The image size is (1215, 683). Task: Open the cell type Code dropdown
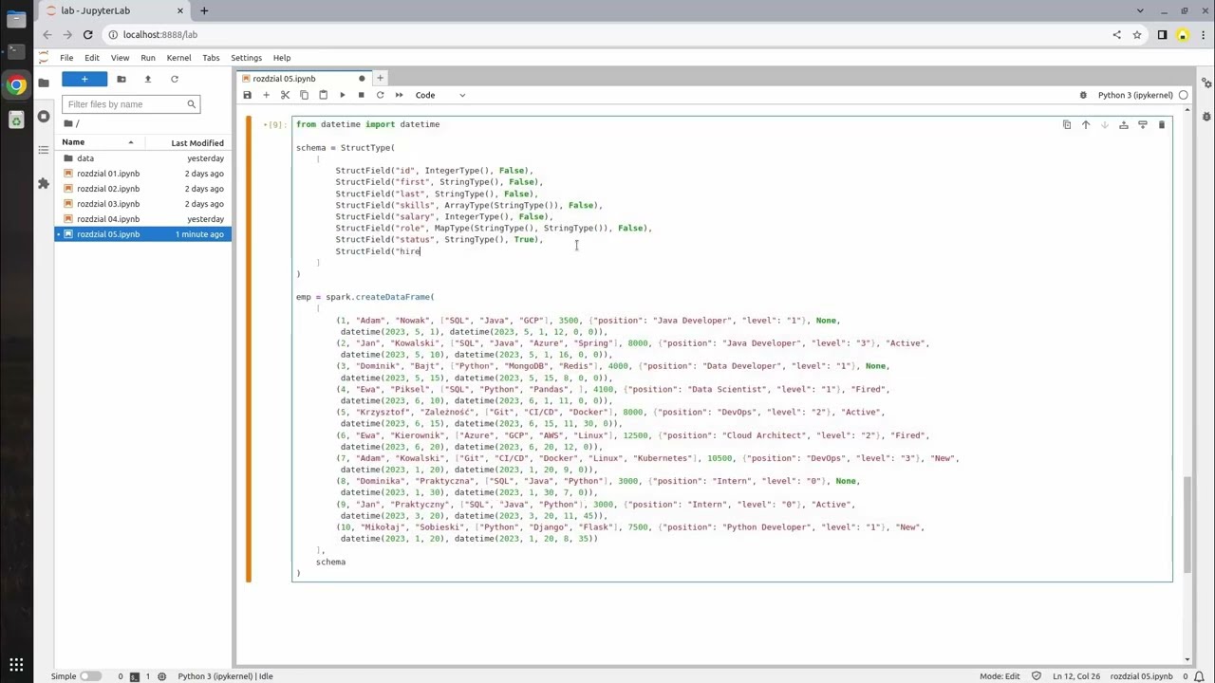(440, 95)
